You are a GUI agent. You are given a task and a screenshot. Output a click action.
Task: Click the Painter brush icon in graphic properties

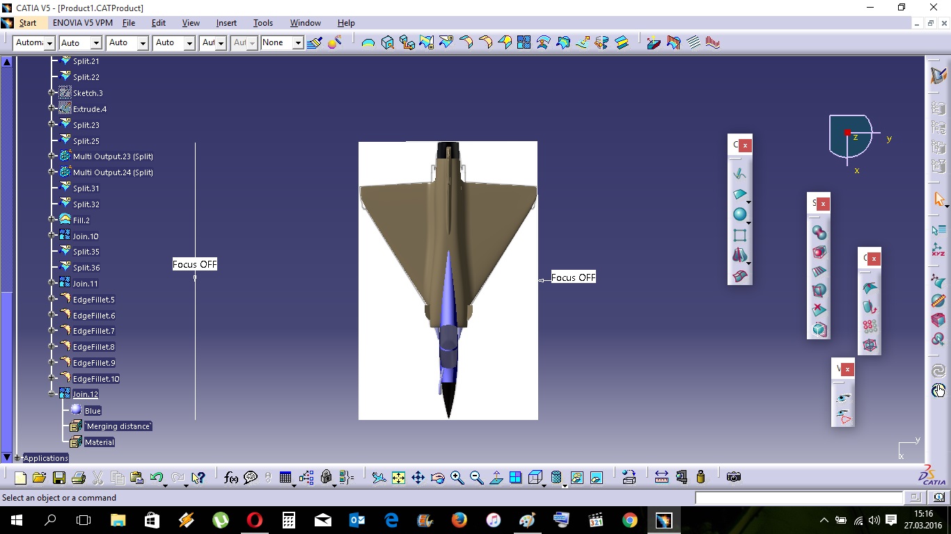(314, 43)
